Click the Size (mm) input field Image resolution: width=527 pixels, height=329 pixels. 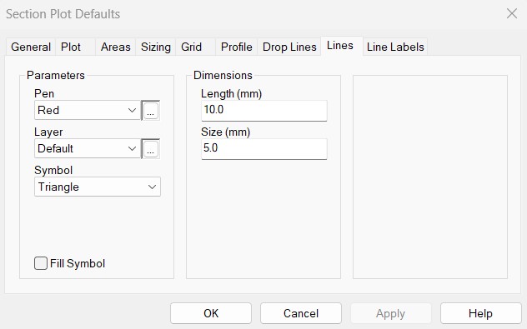tap(264, 149)
